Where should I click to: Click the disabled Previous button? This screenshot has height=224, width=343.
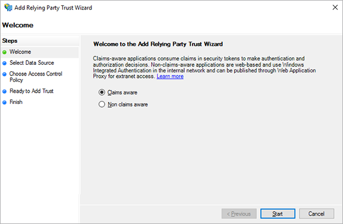click(239, 213)
